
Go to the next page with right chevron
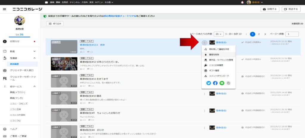[265, 34]
